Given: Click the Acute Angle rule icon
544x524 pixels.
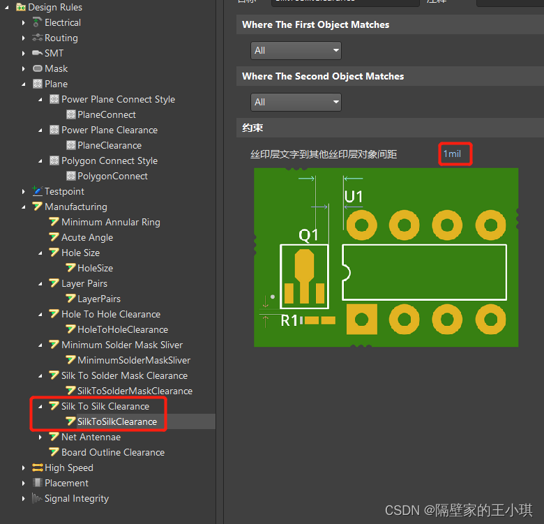Looking at the screenshot, I should click(54, 237).
